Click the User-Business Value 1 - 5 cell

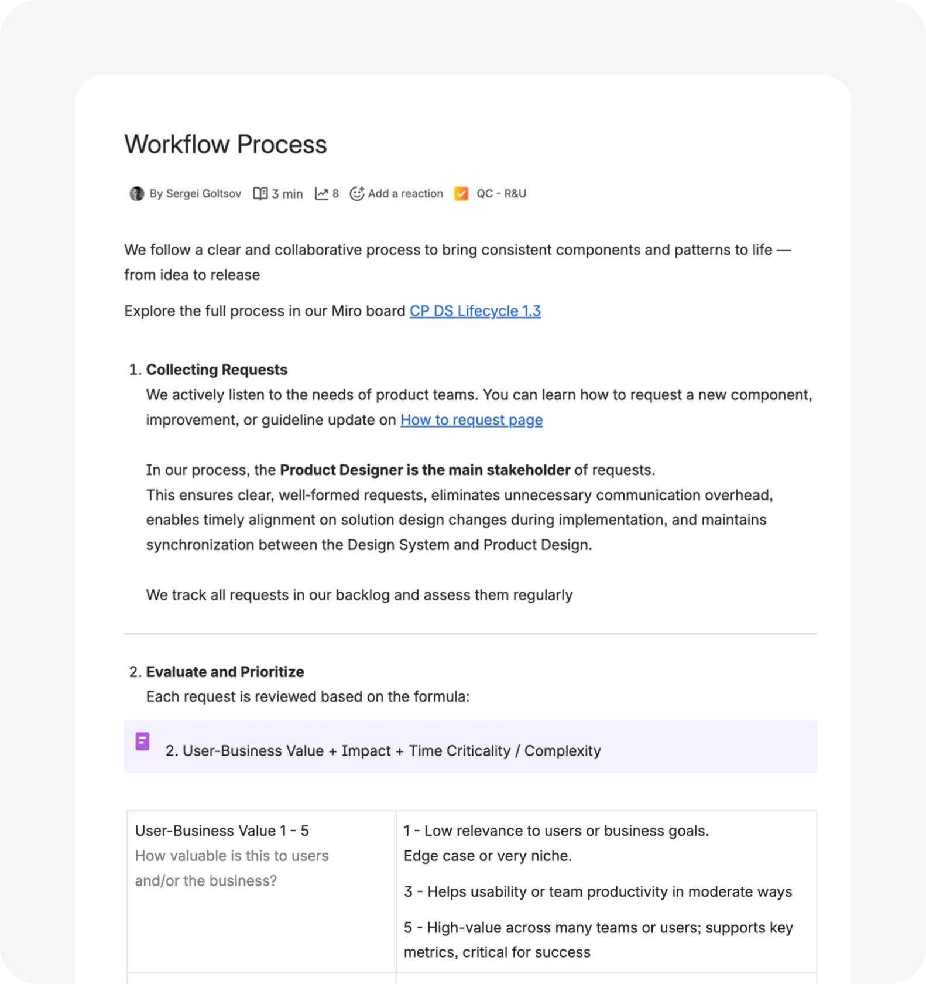[262, 891]
